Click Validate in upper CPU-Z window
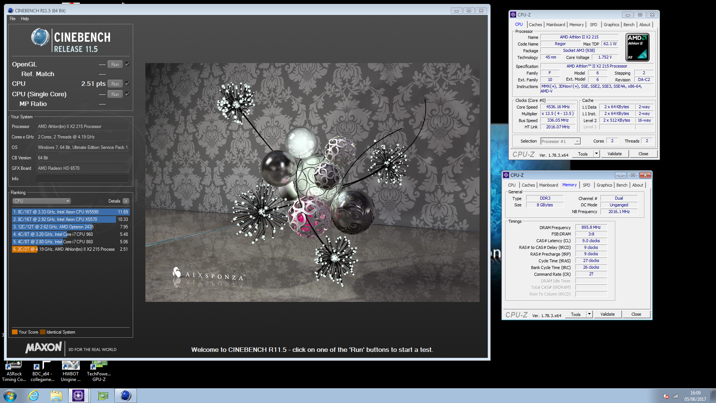This screenshot has width=716, height=403. [615, 154]
